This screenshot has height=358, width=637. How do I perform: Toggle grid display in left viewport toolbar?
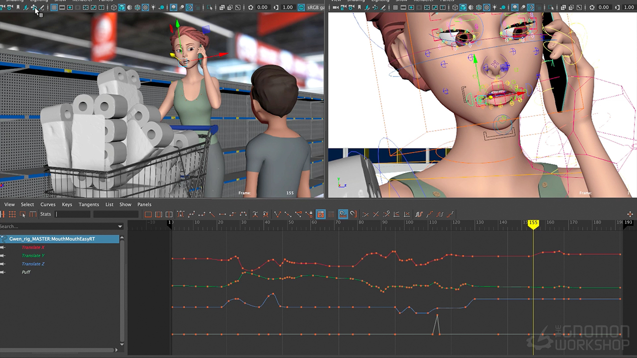click(x=54, y=7)
